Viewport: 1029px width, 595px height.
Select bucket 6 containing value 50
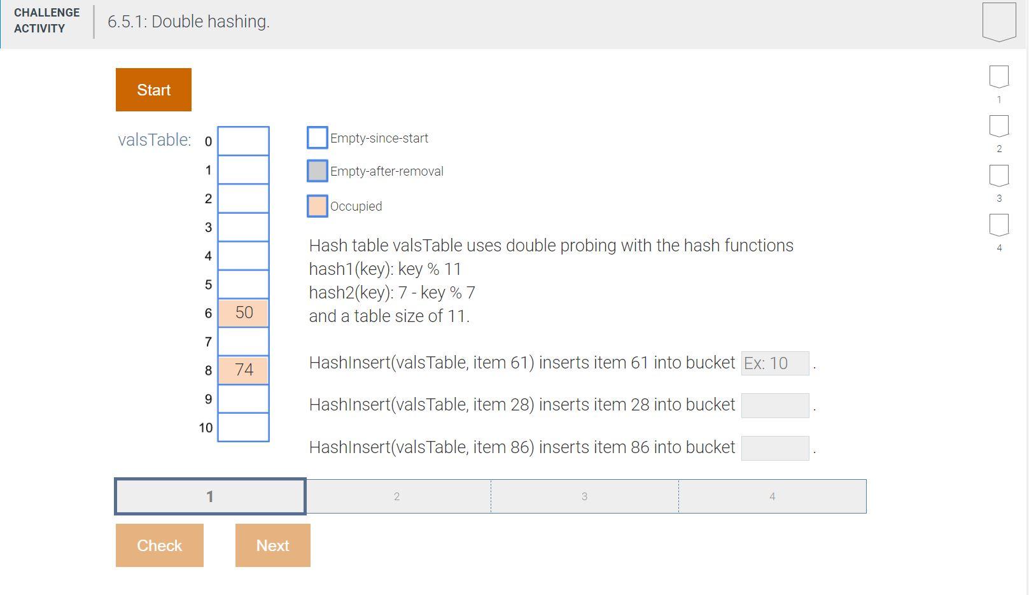[x=244, y=312]
